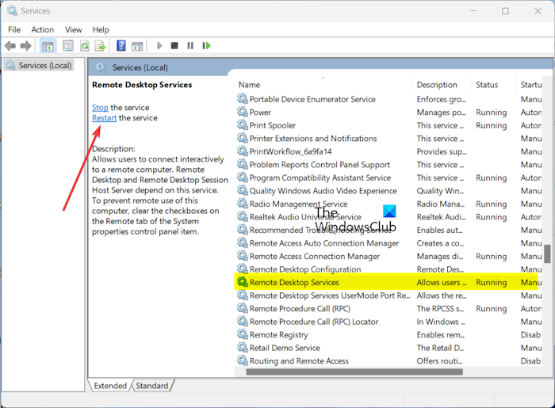555x408 pixels.
Task: Sort by the Startup Type column header
Action: [x=530, y=85]
